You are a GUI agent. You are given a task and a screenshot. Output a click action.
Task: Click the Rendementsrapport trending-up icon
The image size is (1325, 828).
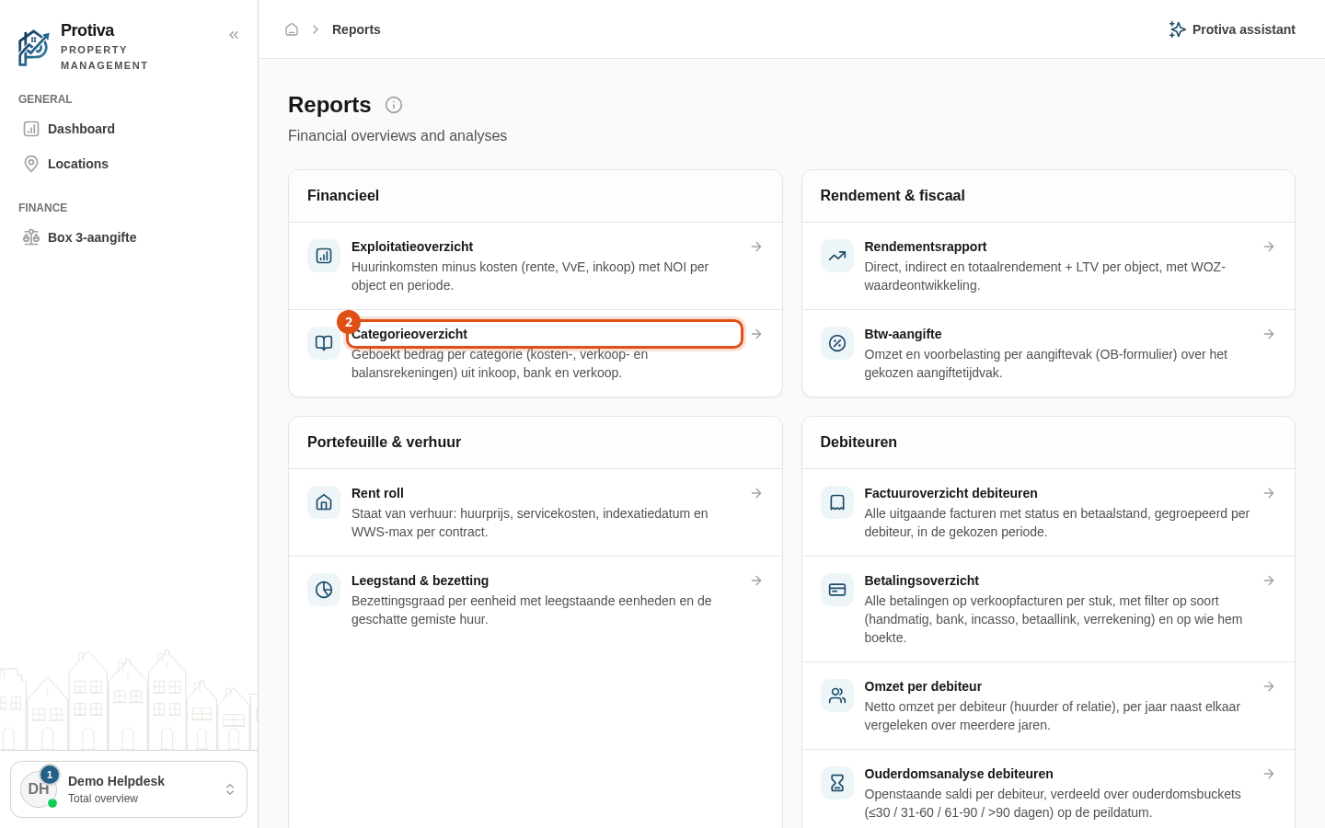[837, 256]
